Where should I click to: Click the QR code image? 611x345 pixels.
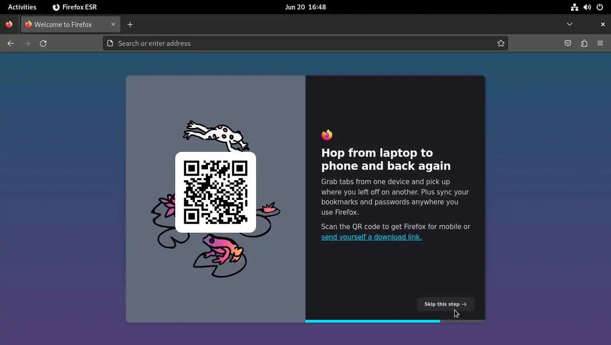tap(216, 192)
